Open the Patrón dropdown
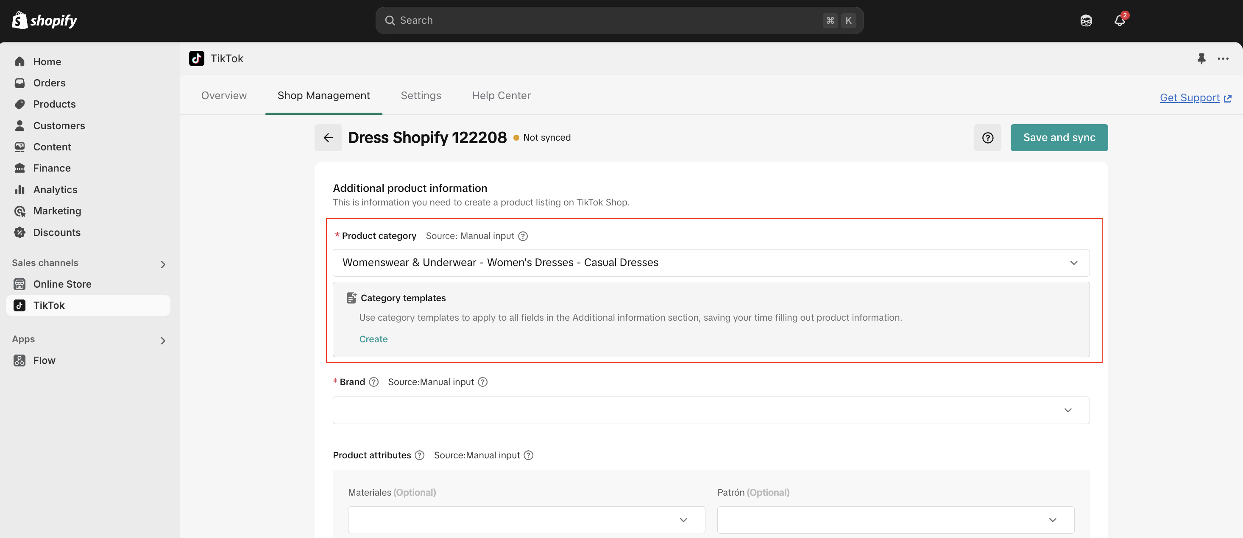The image size is (1243, 538). coord(895,520)
